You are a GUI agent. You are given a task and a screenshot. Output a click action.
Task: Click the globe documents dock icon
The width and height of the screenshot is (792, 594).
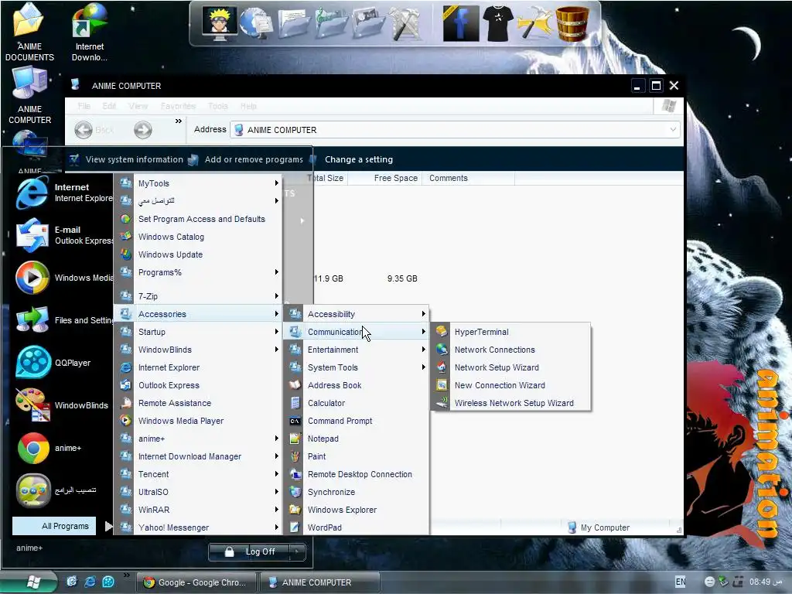coord(256,23)
